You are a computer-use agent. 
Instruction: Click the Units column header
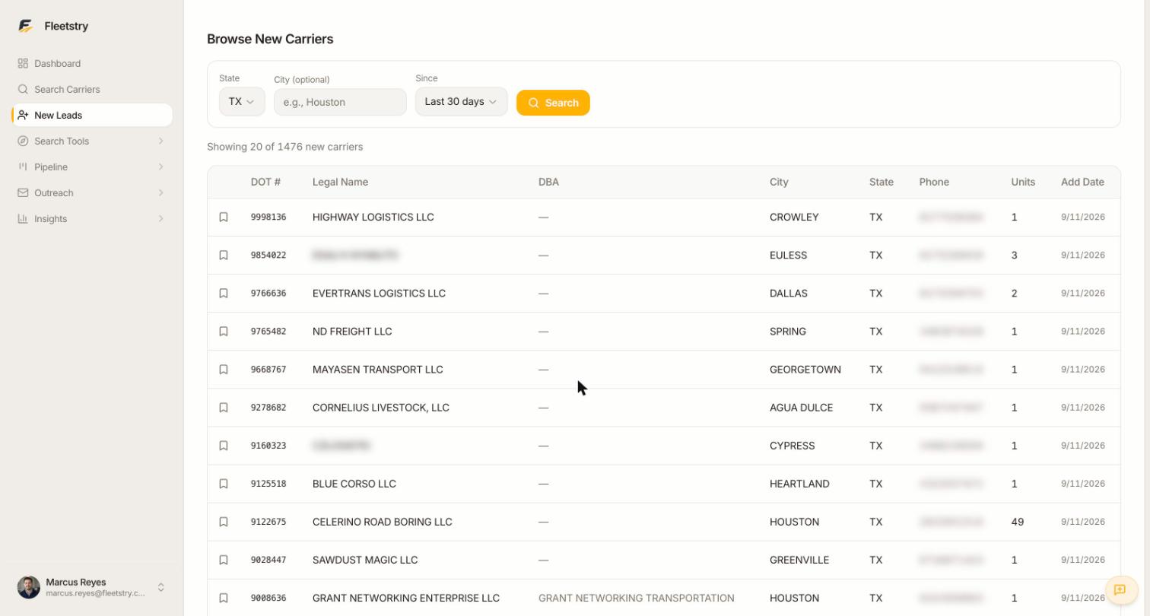pos(1023,183)
